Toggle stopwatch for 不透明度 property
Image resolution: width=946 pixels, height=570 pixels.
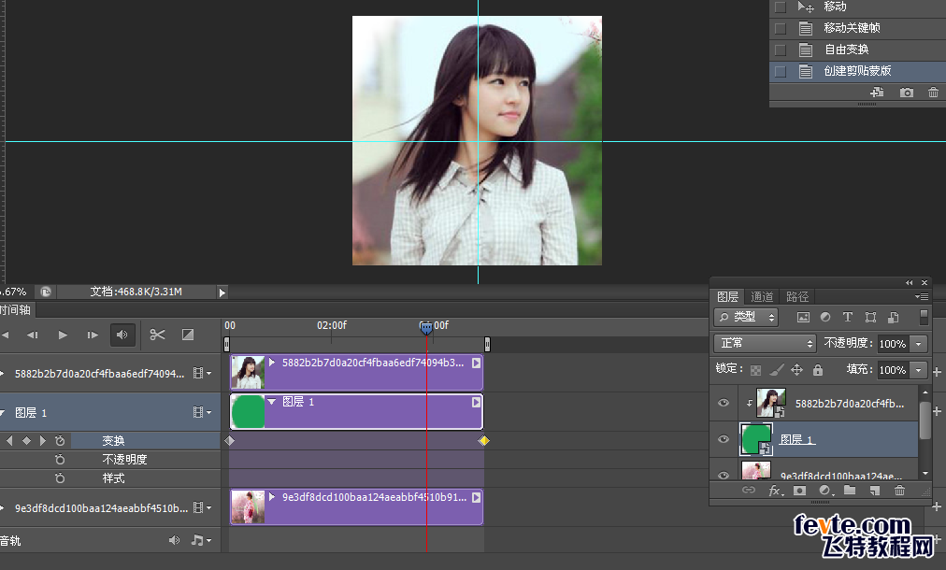pos(60,460)
